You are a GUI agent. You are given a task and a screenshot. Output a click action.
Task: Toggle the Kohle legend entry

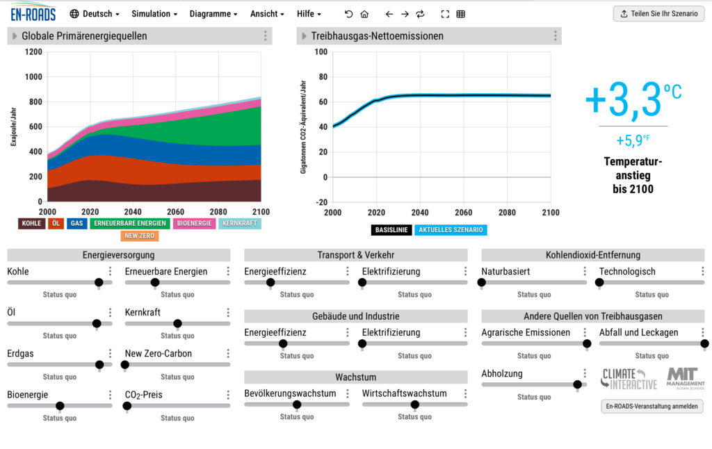[32, 224]
